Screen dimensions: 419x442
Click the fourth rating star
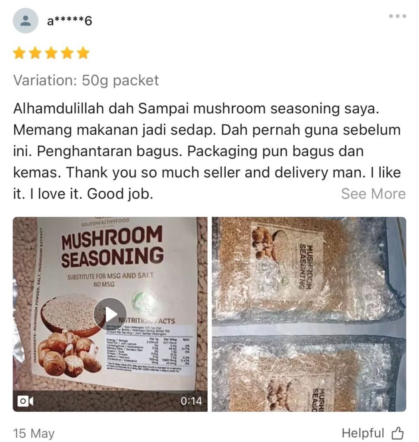tap(67, 53)
